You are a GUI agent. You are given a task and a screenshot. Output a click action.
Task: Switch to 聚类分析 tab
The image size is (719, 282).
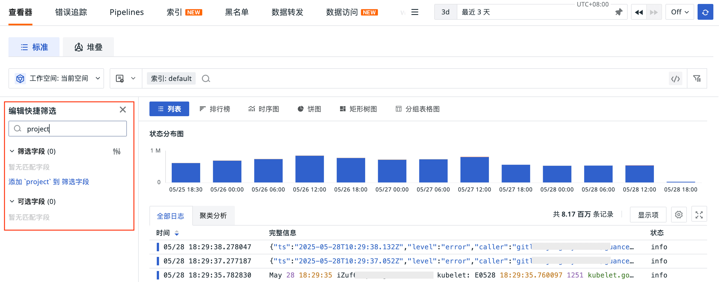213,216
